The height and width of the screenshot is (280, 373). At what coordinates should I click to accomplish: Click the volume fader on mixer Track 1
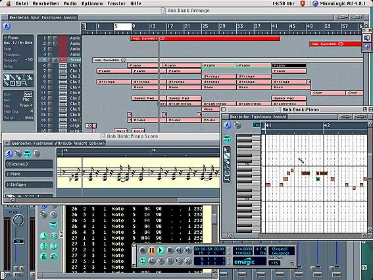18,242
